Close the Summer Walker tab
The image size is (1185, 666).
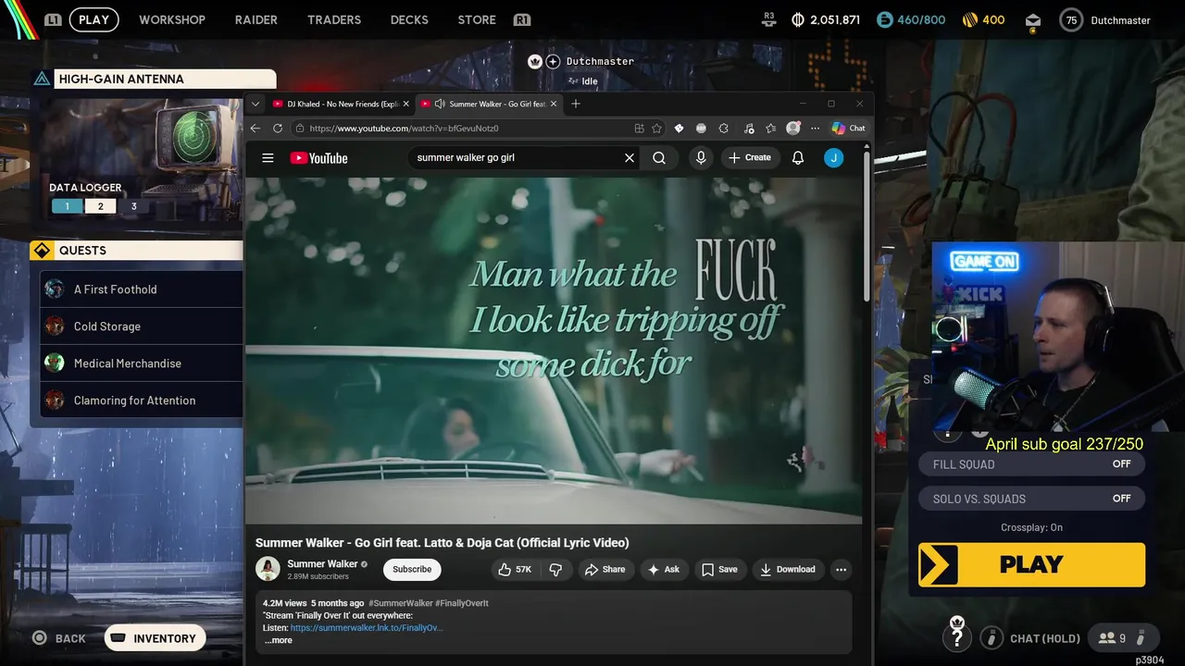(554, 104)
